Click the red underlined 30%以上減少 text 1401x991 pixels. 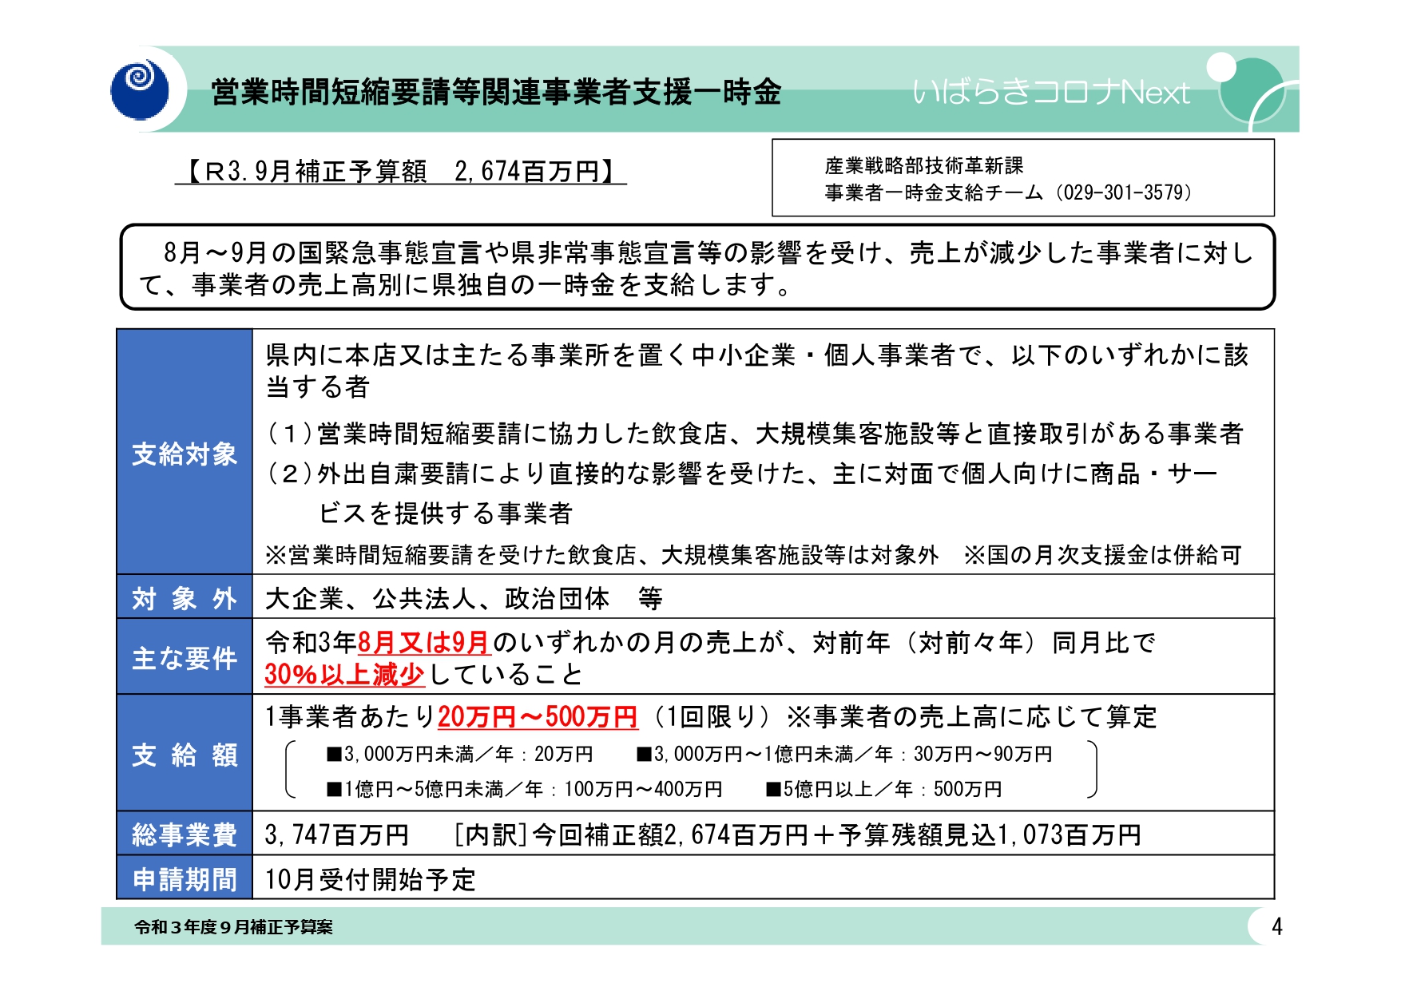tap(344, 675)
